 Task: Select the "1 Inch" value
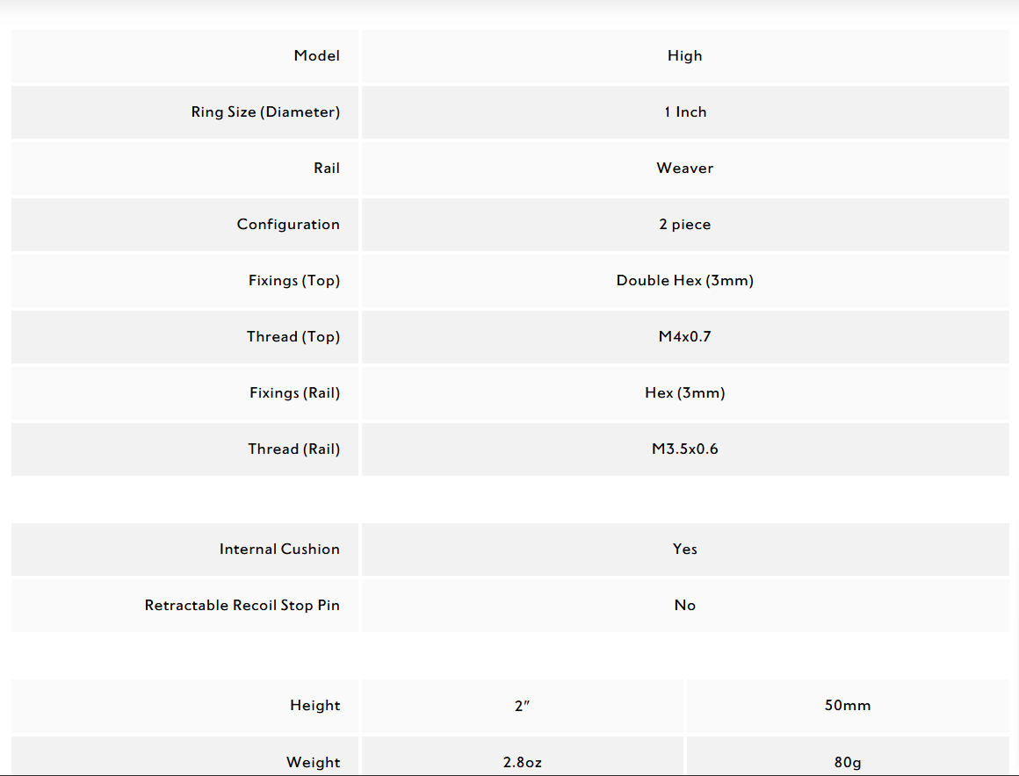[x=684, y=112]
